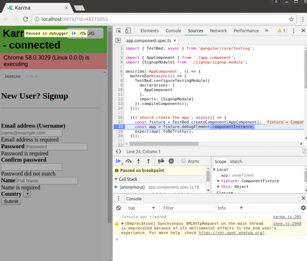Step over next function call
Viewport: 307px width, 261px height.
coord(129,161)
